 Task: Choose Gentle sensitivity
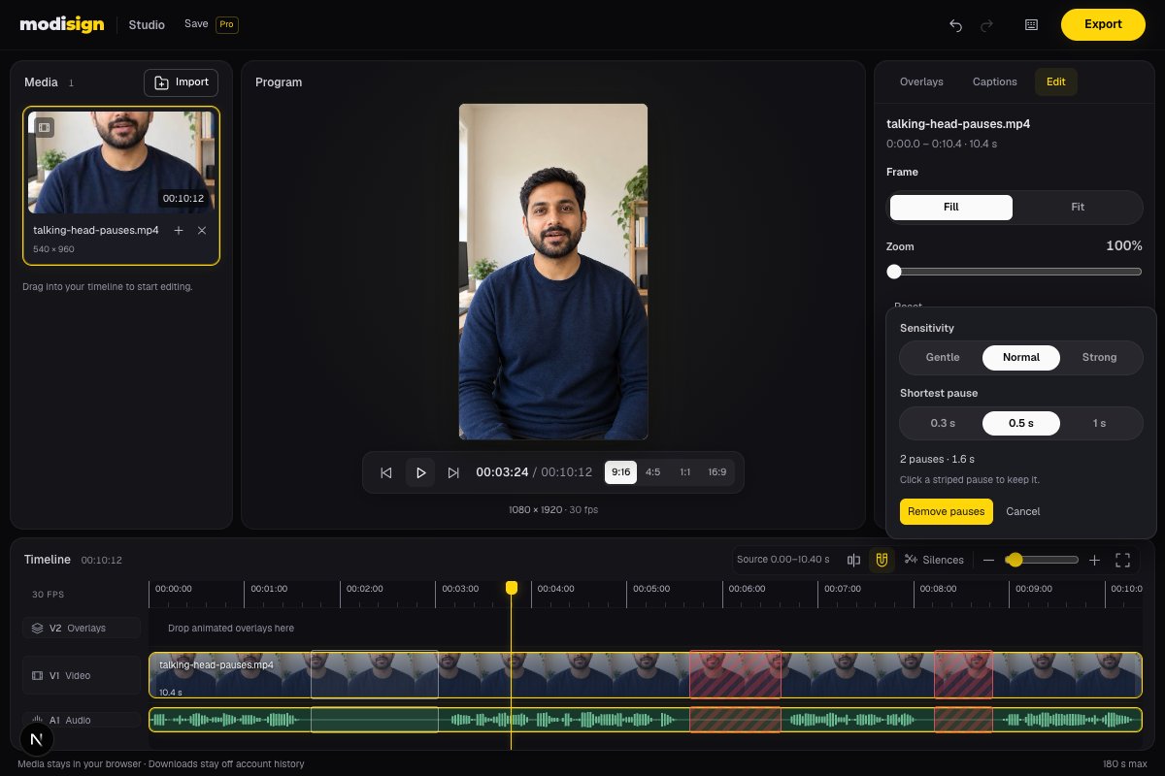point(943,357)
